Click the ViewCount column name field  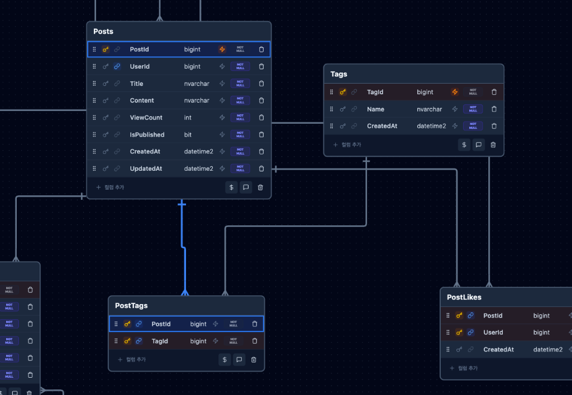[x=146, y=118]
